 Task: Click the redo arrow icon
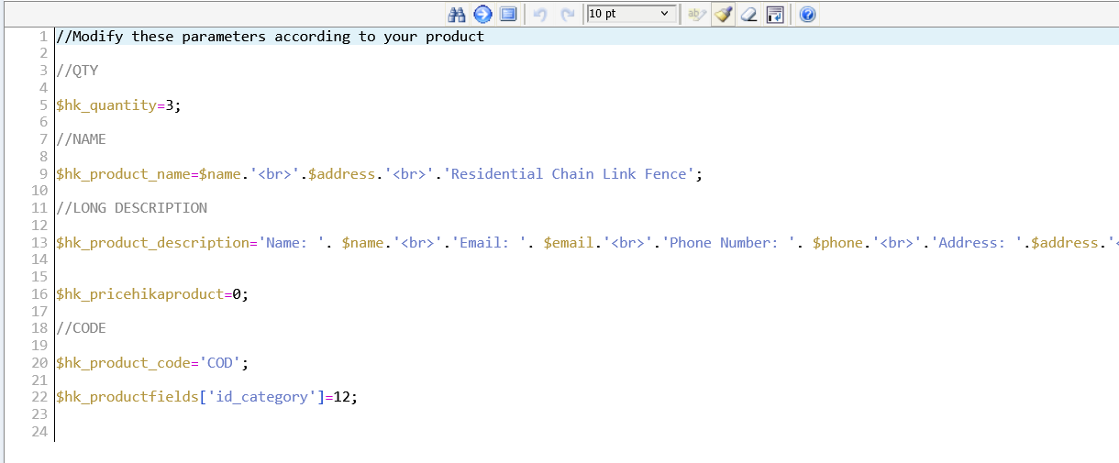pyautogui.click(x=568, y=14)
